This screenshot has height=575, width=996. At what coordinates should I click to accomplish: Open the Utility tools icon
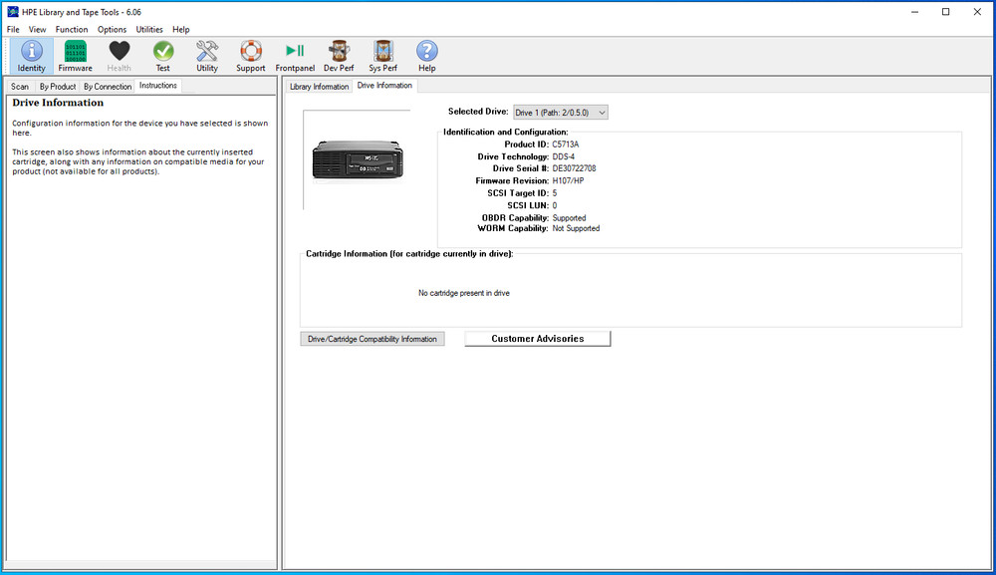(x=206, y=55)
